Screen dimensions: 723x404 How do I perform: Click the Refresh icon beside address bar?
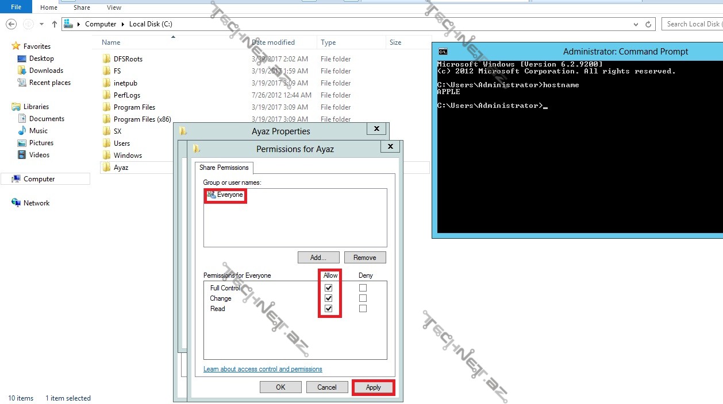[x=649, y=24]
